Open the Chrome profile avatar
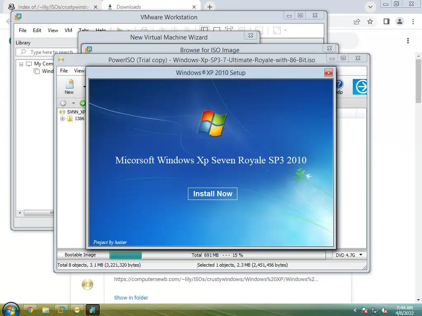This screenshot has height=316, width=422. click(x=400, y=21)
